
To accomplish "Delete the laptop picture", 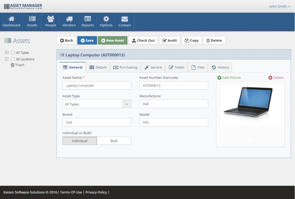I will tap(276, 77).
